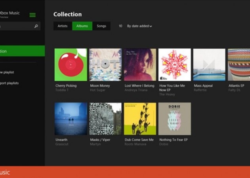Select the Albums tab
Image resolution: width=250 pixels, height=178 pixels.
(x=82, y=26)
